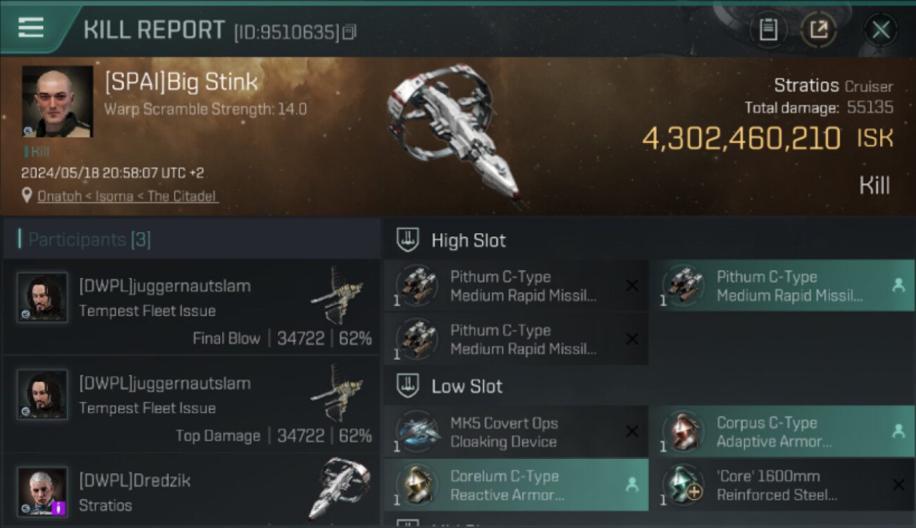This screenshot has width=916, height=528.
Task: Select Corpus C-Type Adaptive Armor module
Action: (781, 432)
